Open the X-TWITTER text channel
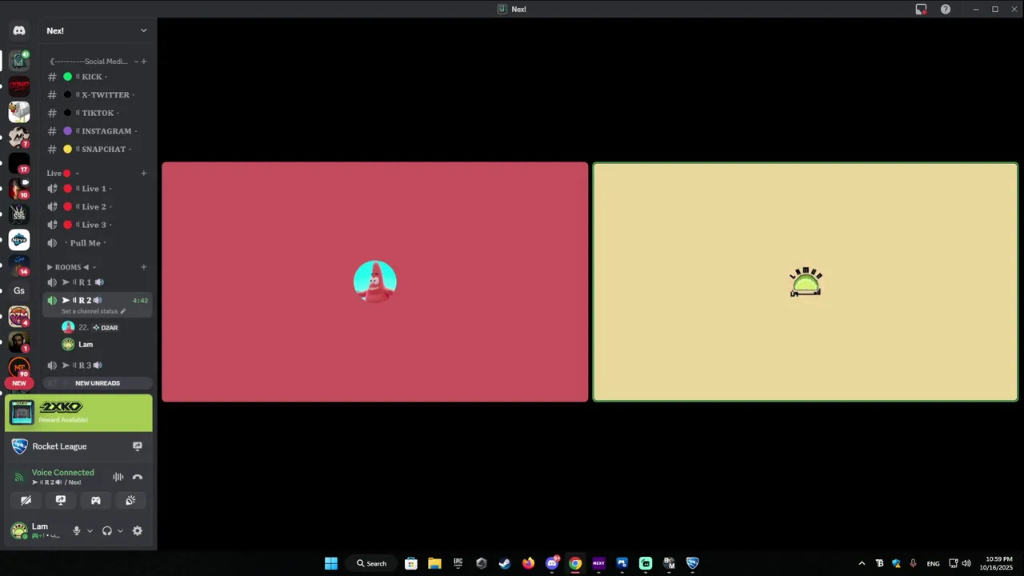Viewport: 1024px width, 576px height. 98,94
